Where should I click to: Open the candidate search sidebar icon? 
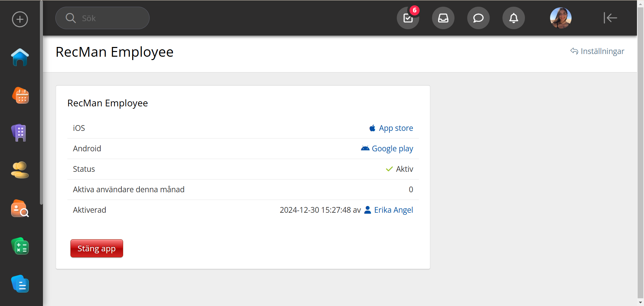point(20,209)
